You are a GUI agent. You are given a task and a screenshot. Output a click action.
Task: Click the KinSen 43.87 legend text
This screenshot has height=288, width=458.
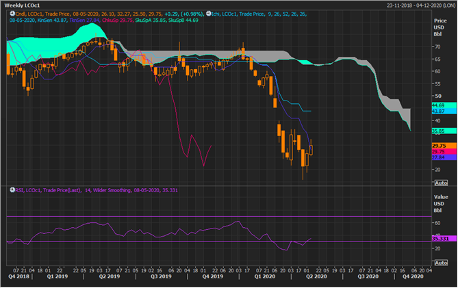tap(52, 20)
